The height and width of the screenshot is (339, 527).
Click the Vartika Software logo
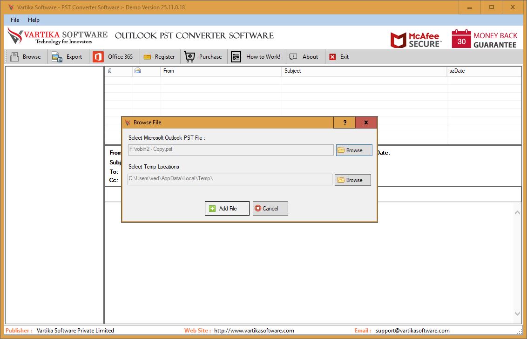pyautogui.click(x=57, y=36)
